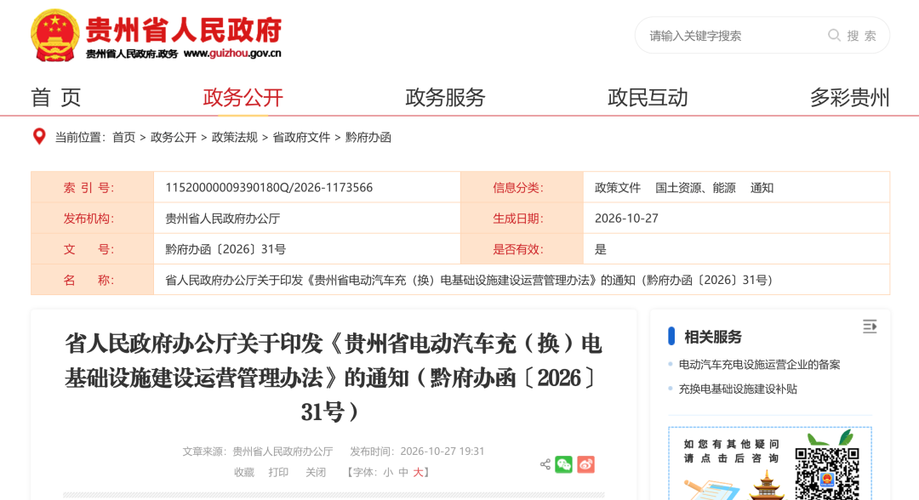Share the article via Weibo icon
The height and width of the screenshot is (500, 919).
tap(586, 465)
